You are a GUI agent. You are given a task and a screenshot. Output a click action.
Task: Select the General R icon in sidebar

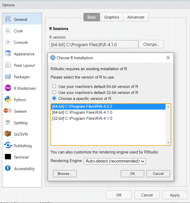[x=8, y=19]
